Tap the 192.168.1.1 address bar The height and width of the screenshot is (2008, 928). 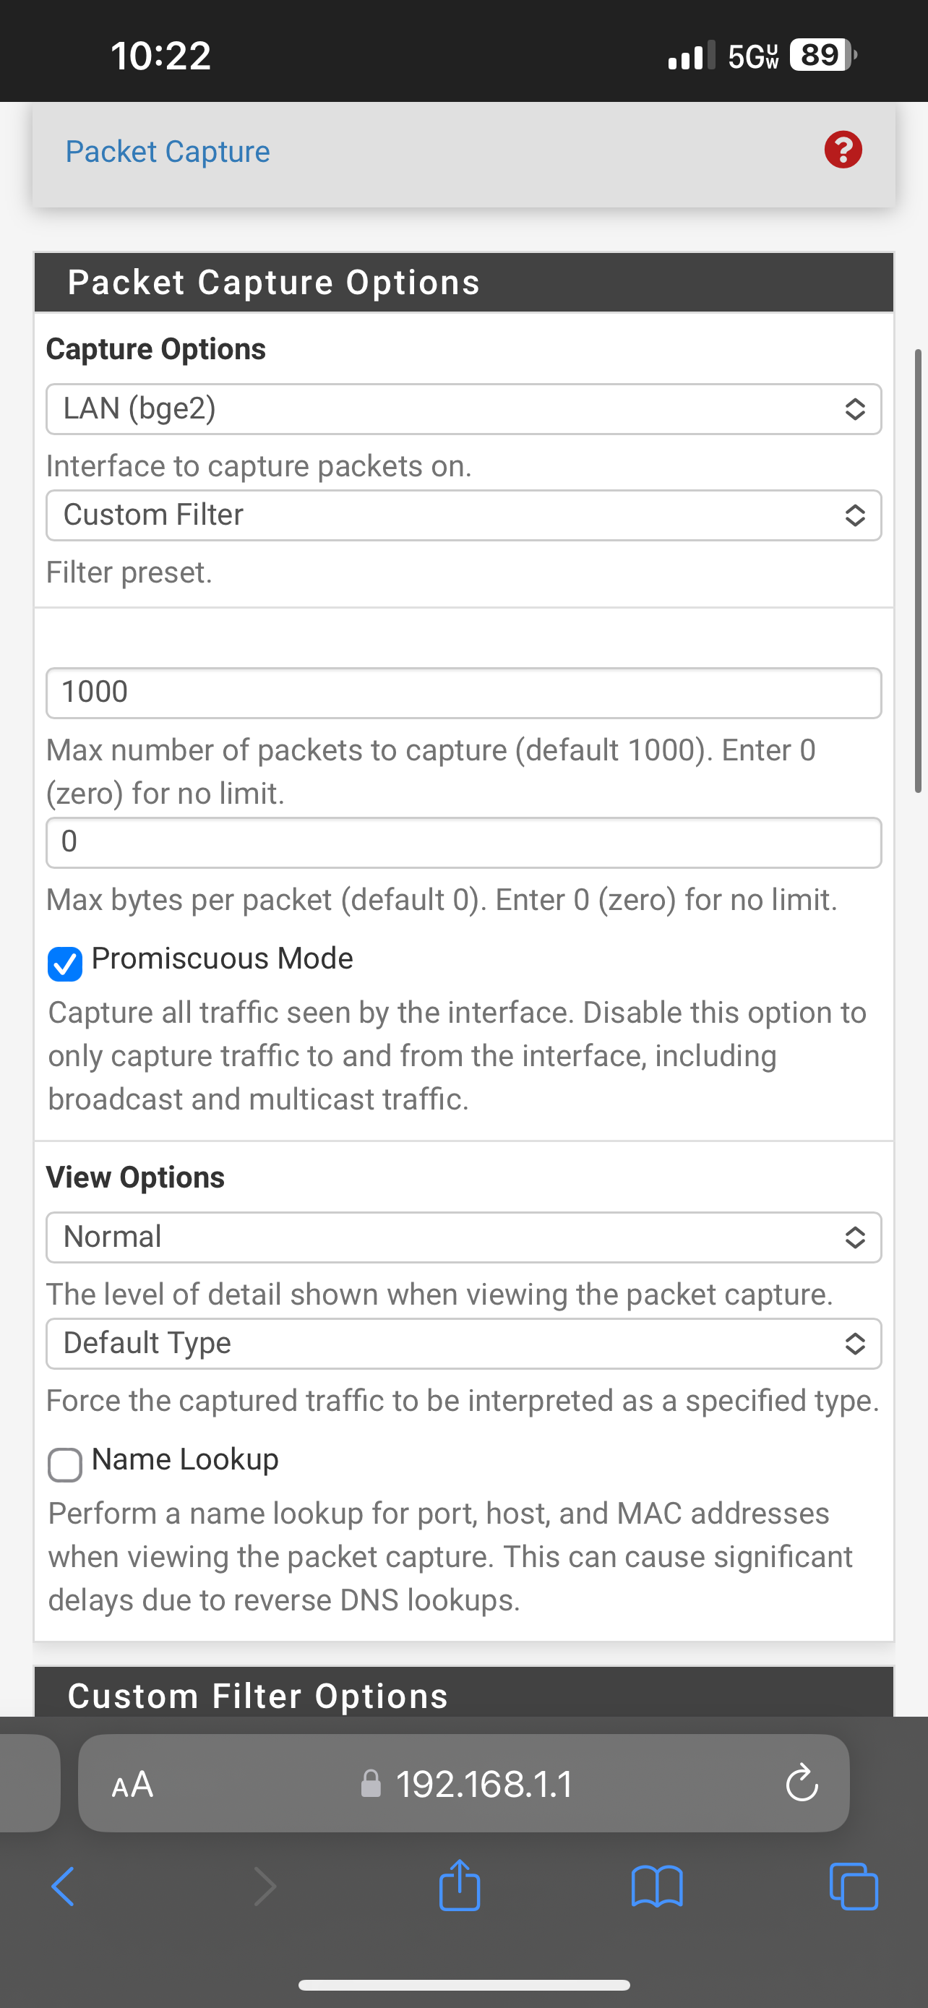click(463, 1783)
